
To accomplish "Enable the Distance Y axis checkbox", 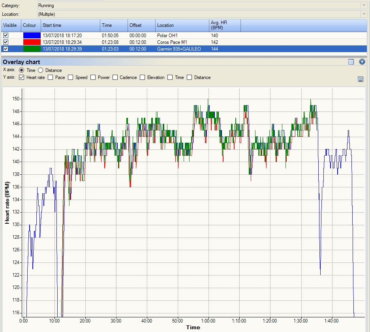I will click(189, 77).
